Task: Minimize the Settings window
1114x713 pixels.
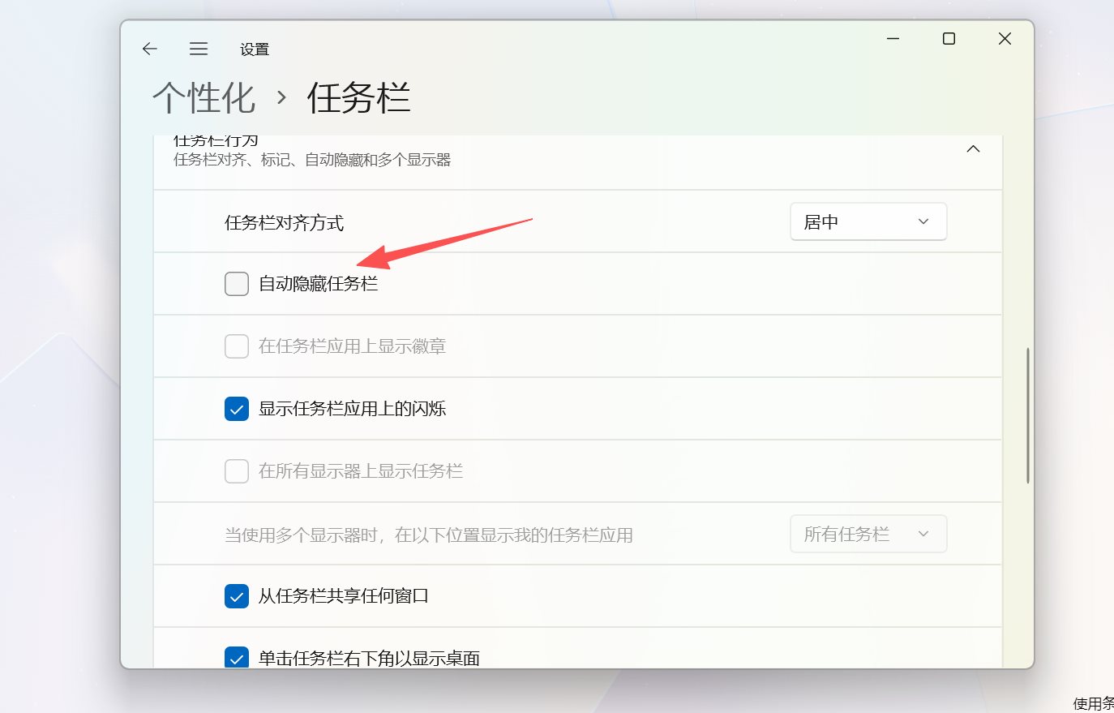Action: (893, 38)
